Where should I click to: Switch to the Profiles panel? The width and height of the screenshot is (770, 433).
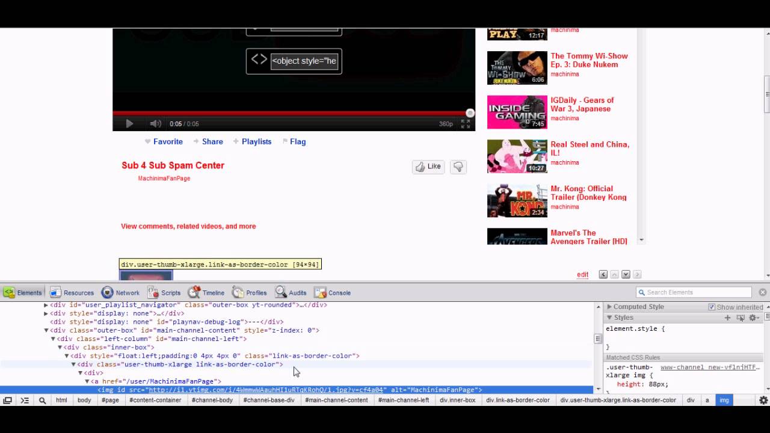pos(250,293)
